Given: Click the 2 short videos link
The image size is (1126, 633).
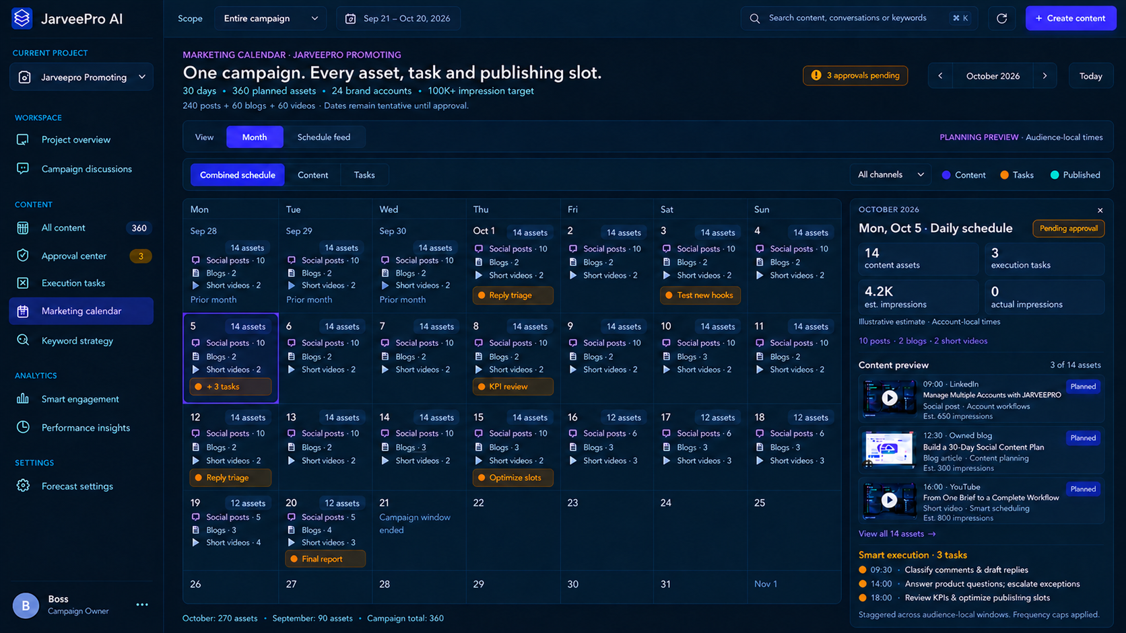Looking at the screenshot, I should coord(960,340).
